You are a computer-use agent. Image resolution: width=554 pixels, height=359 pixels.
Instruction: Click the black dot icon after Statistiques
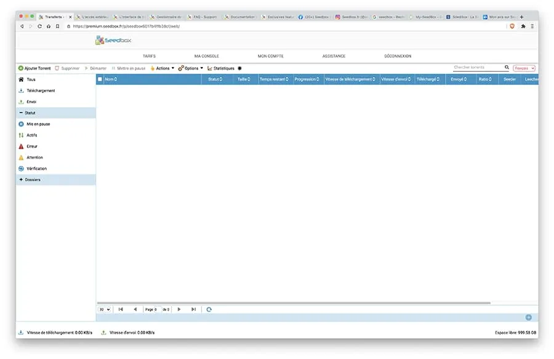tap(239, 68)
